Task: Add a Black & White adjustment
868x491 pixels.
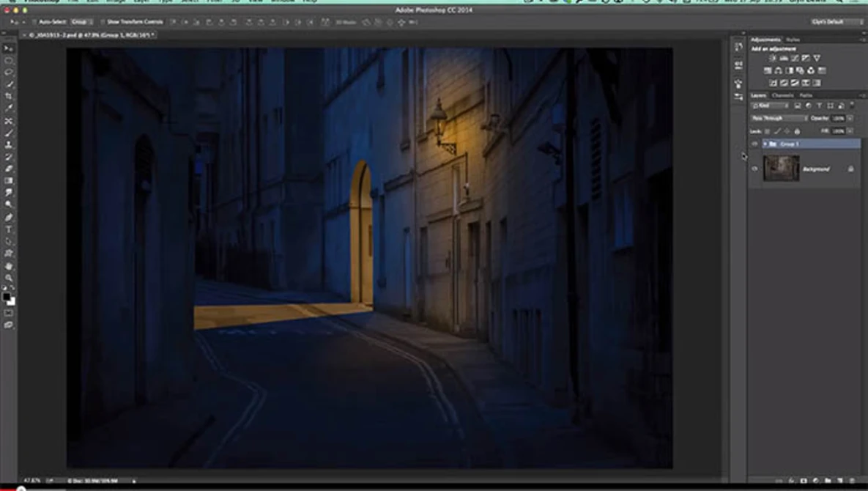Action: (790, 70)
